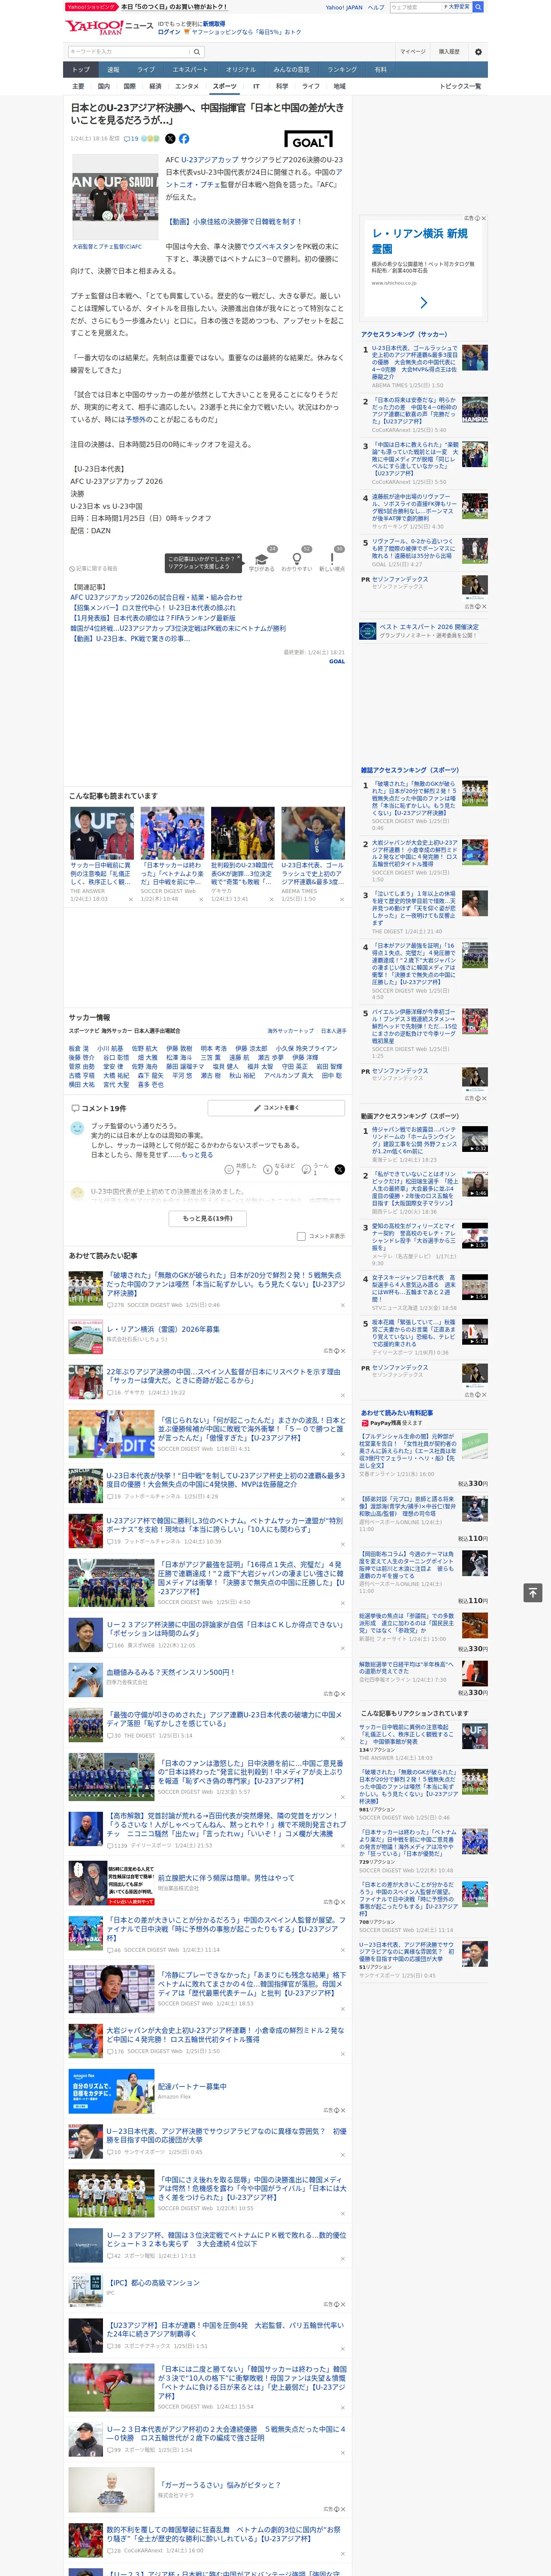Click the わかりやすい lightbulb reaction
This screenshot has height=2576, width=551.
296,559
